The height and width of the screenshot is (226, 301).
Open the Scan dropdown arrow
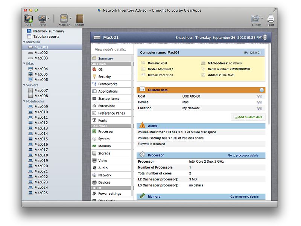49,18
